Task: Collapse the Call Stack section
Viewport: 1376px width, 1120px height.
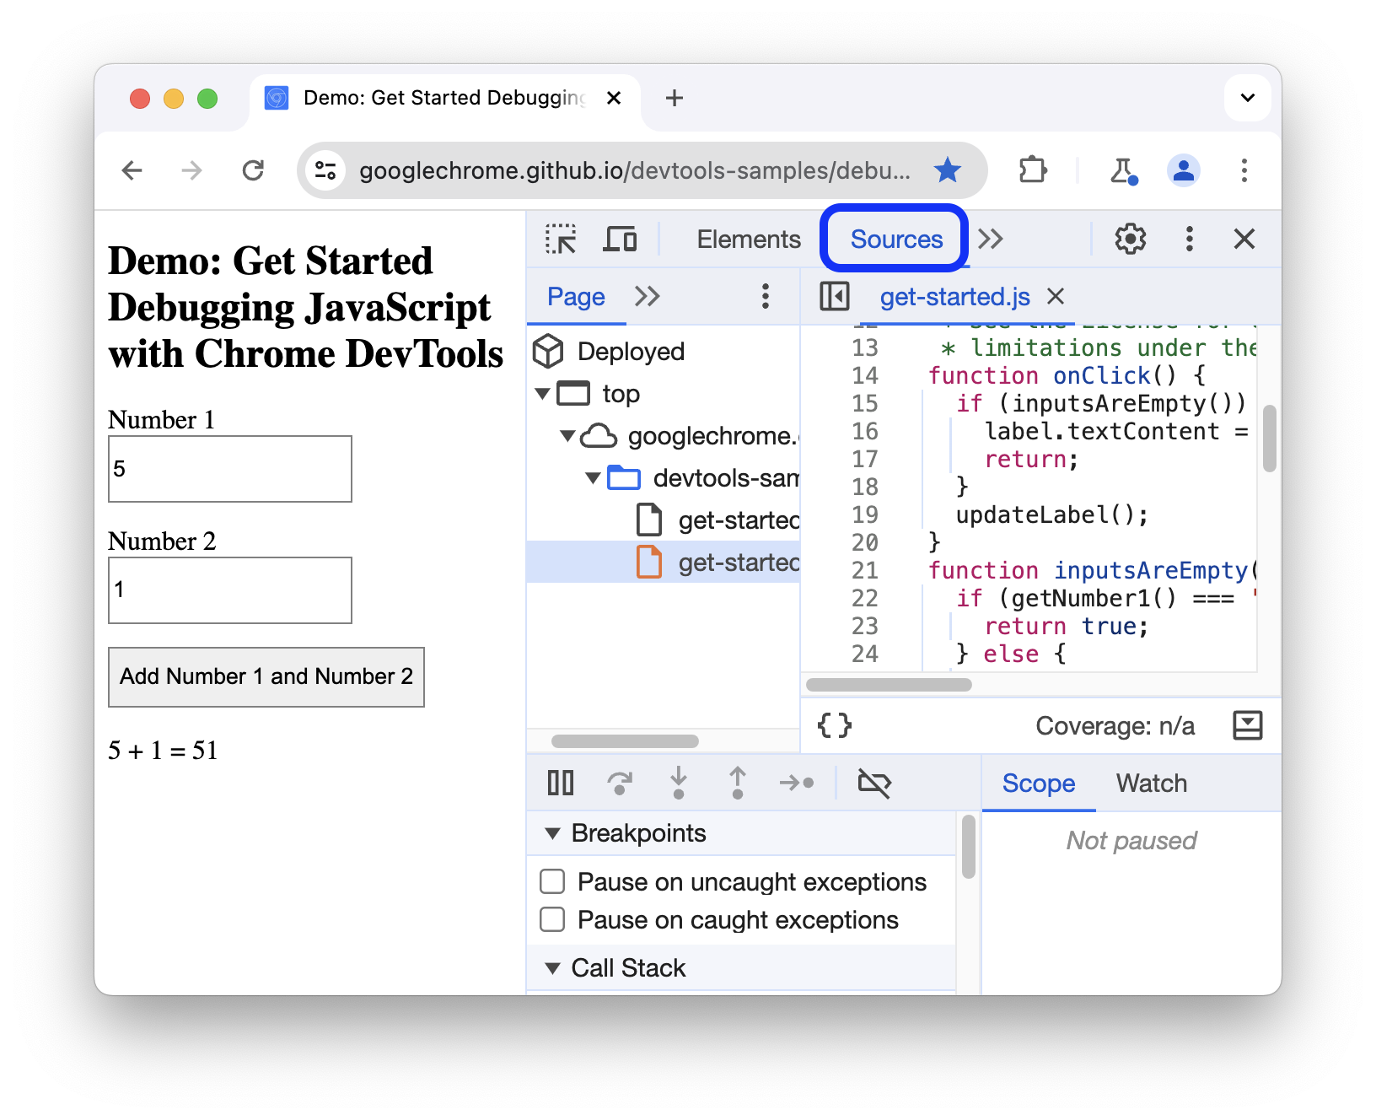Action: [x=553, y=967]
